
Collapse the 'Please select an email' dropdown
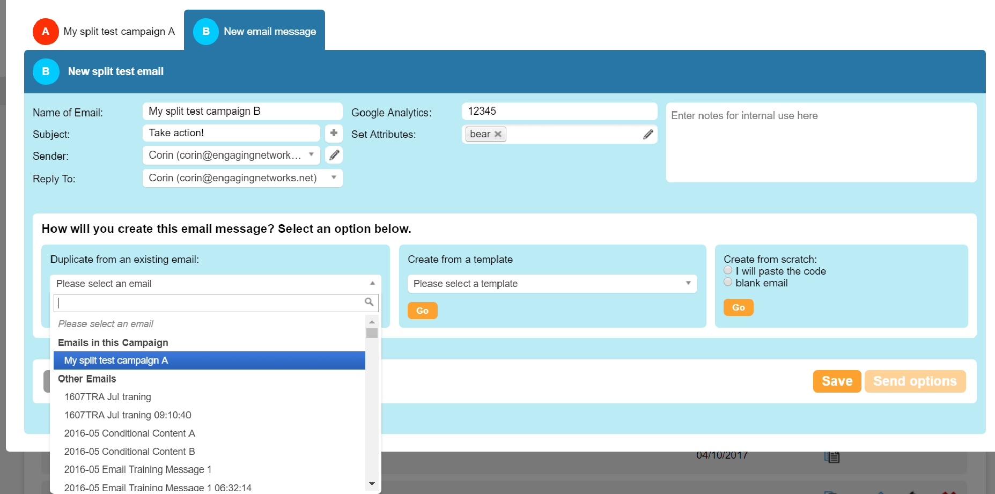click(x=371, y=283)
